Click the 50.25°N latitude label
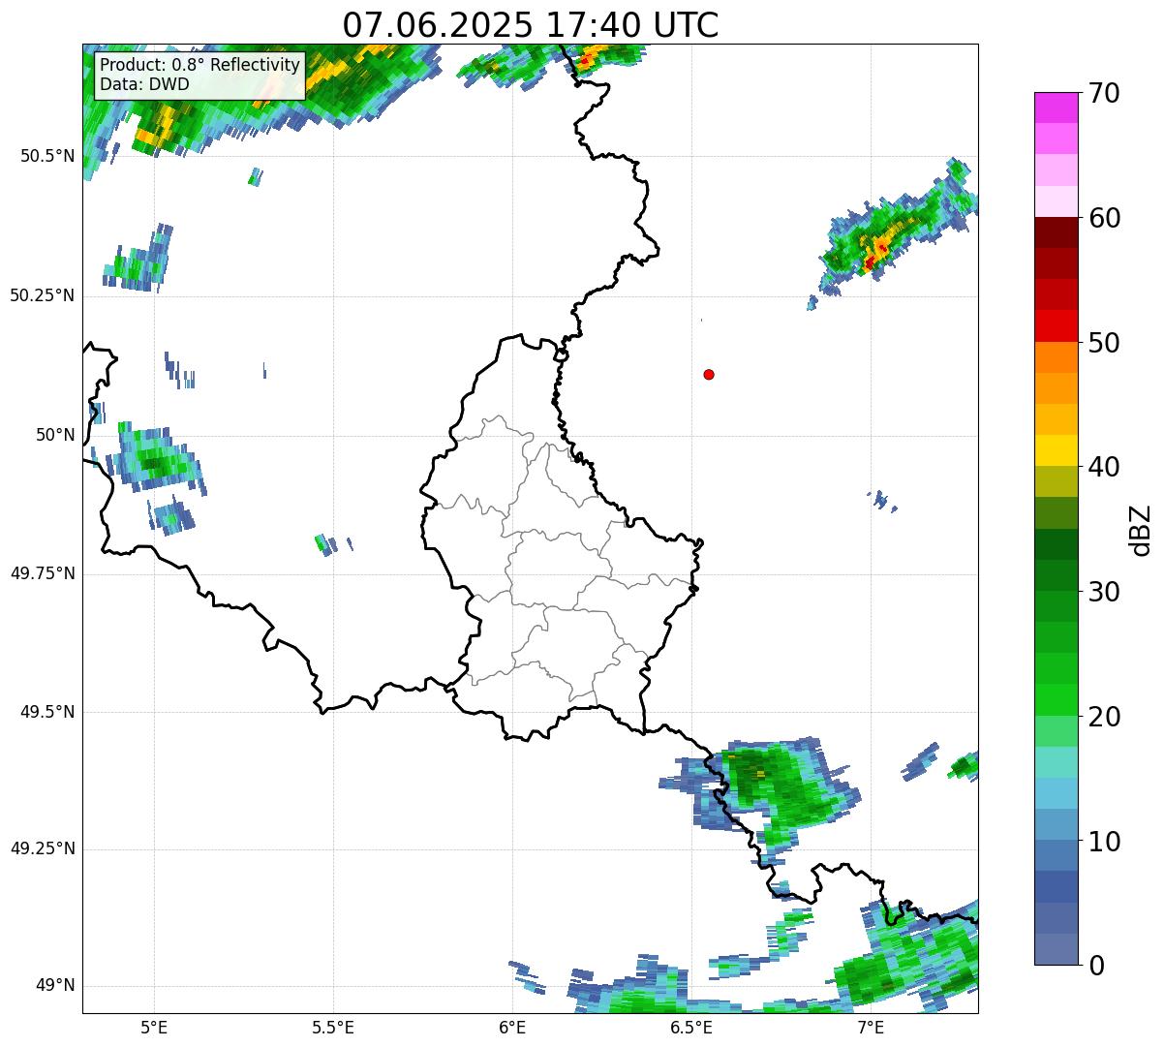 tap(43, 295)
